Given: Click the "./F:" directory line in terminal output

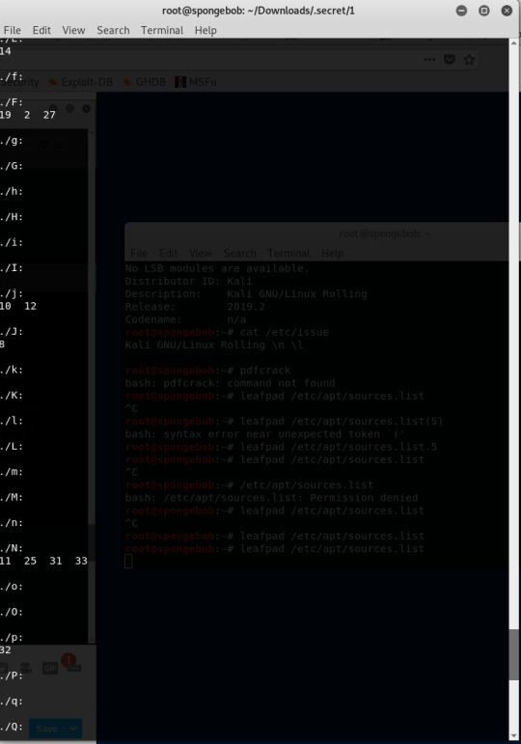Looking at the screenshot, I should pyautogui.click(x=12, y=102).
